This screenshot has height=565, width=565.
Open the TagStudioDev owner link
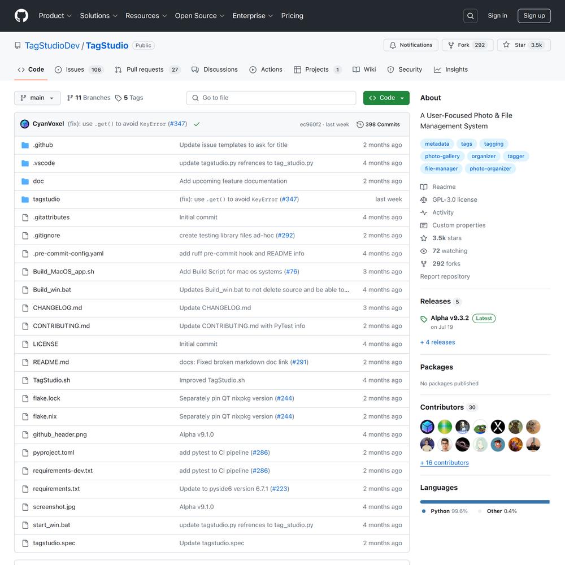52,45
